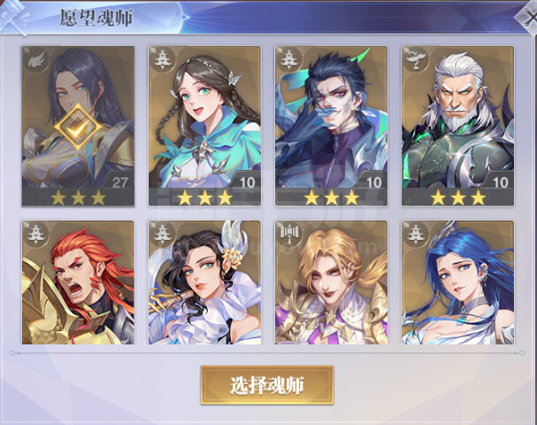Image resolution: width=537 pixels, height=425 pixels.
Task: Click tower class icon on blue-haired woman card
Action: pyautogui.click(x=416, y=235)
